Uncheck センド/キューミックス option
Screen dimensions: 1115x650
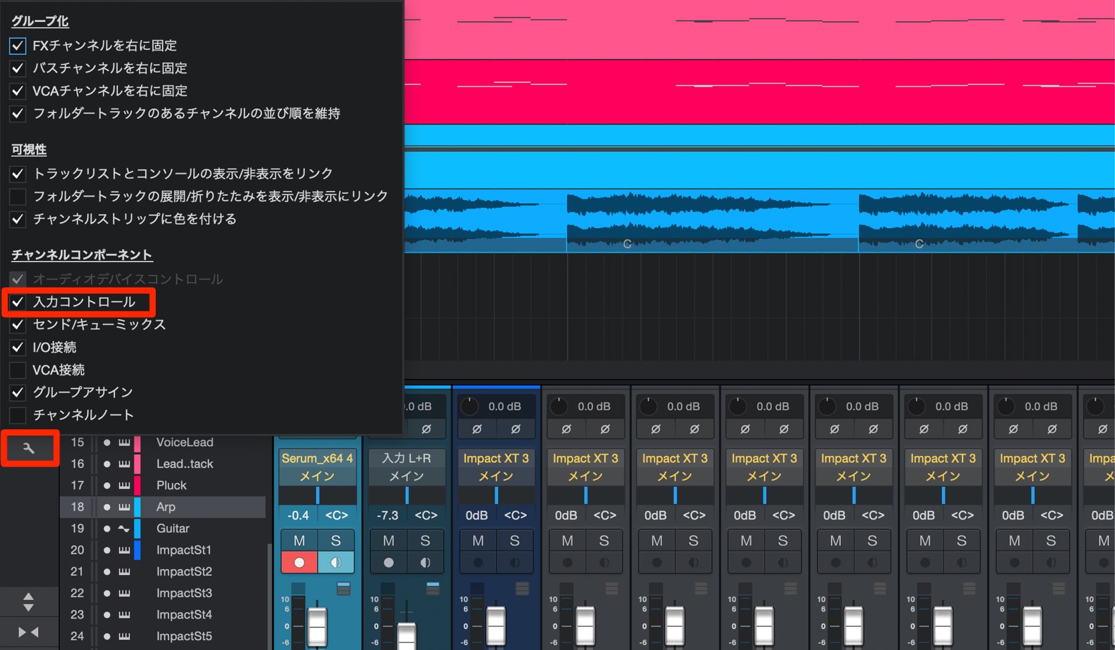tap(18, 325)
